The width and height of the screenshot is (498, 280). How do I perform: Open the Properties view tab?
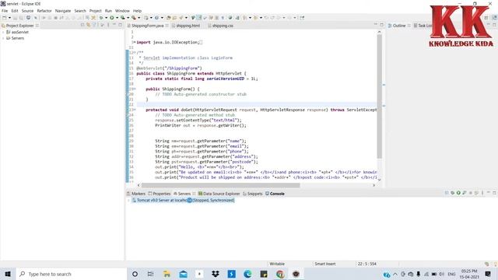point(160,194)
